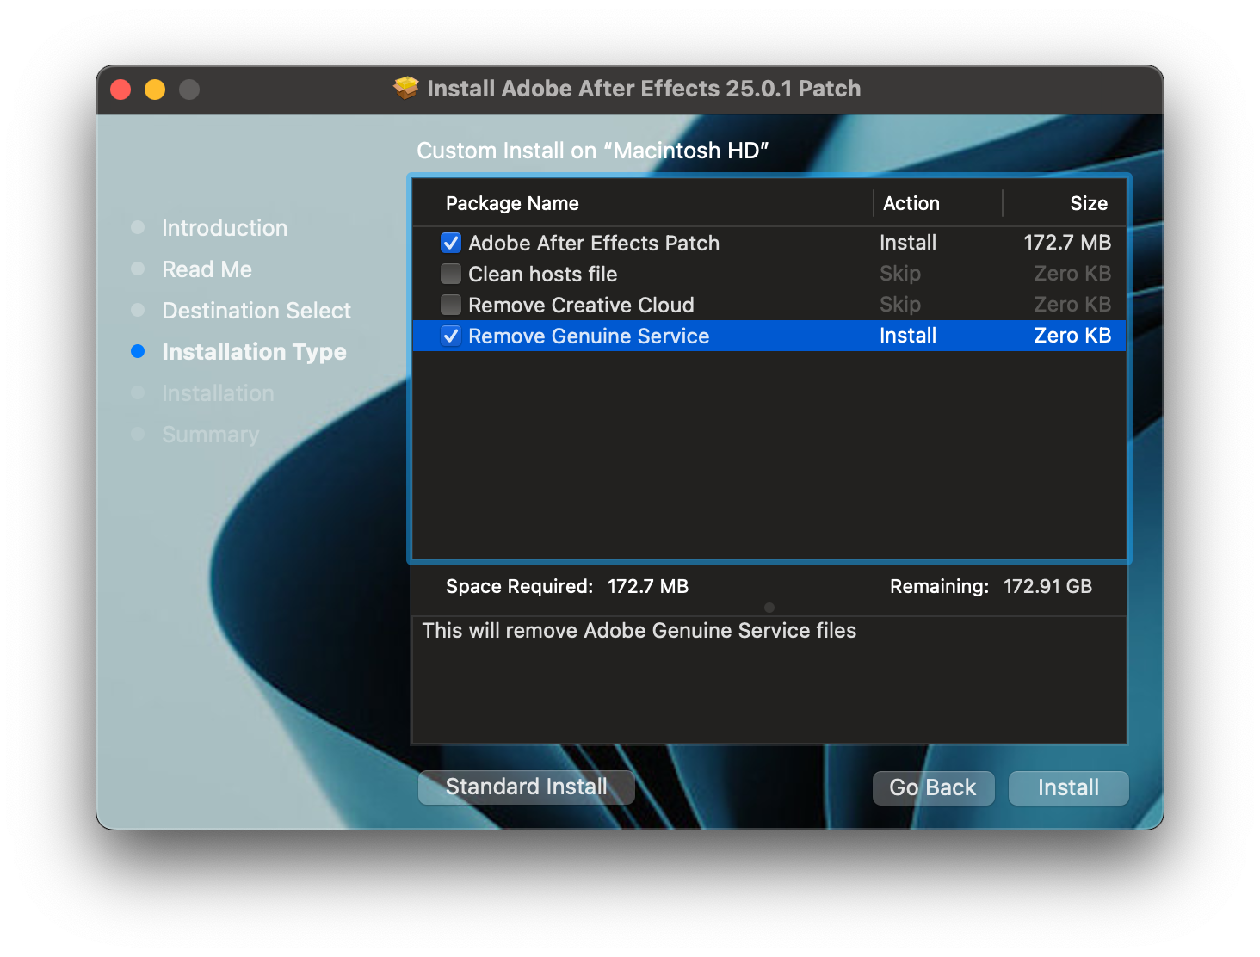Click the Size column header

[1089, 203]
